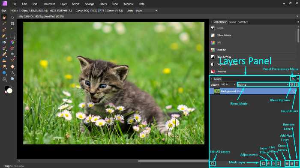
Task: Open the Window menu
Action: point(128,4)
